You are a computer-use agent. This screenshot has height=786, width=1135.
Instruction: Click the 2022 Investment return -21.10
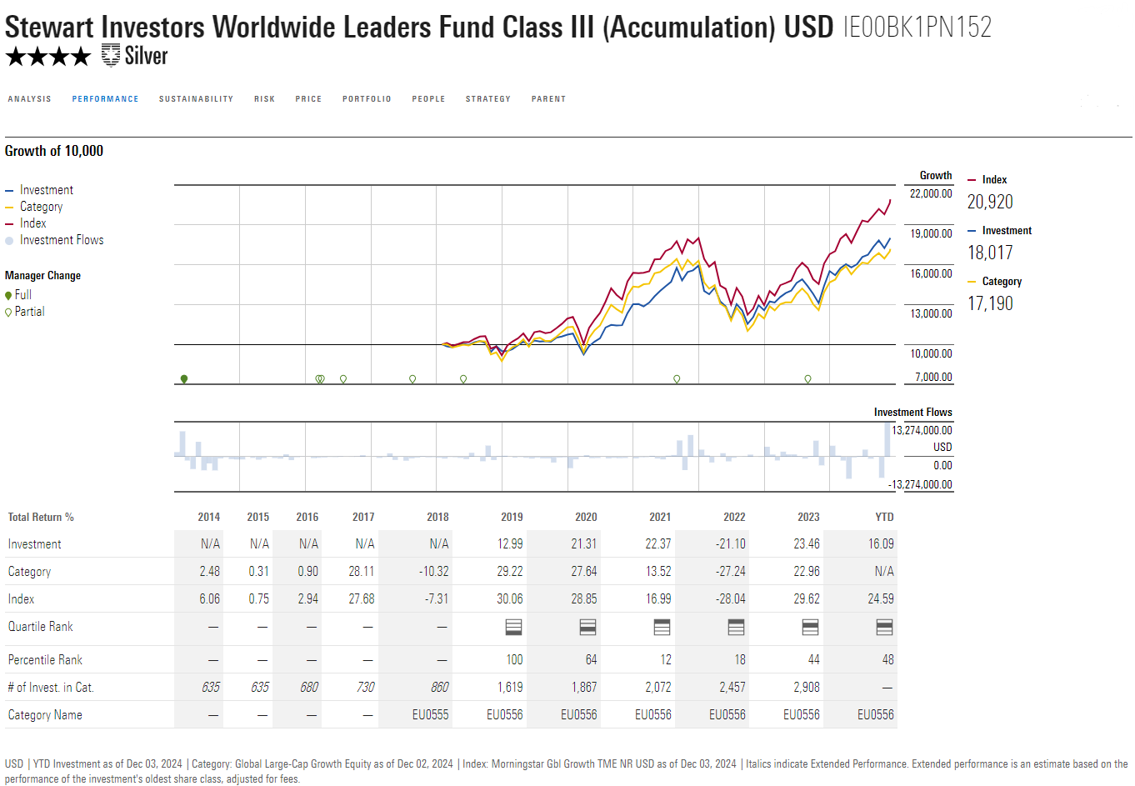click(730, 543)
